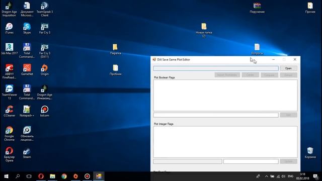Select the TeamViewer 13 desktop icon
The height and width of the screenshot is (181, 322).
[9, 92]
